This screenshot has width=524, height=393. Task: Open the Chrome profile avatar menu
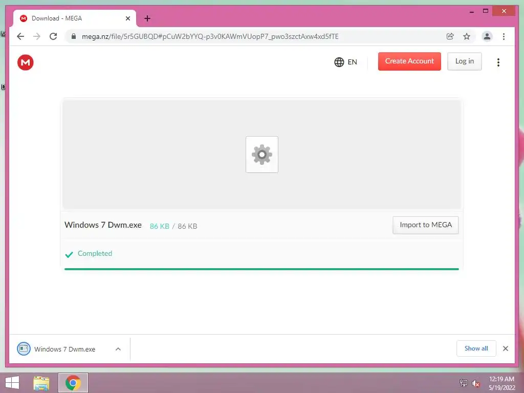[487, 36]
